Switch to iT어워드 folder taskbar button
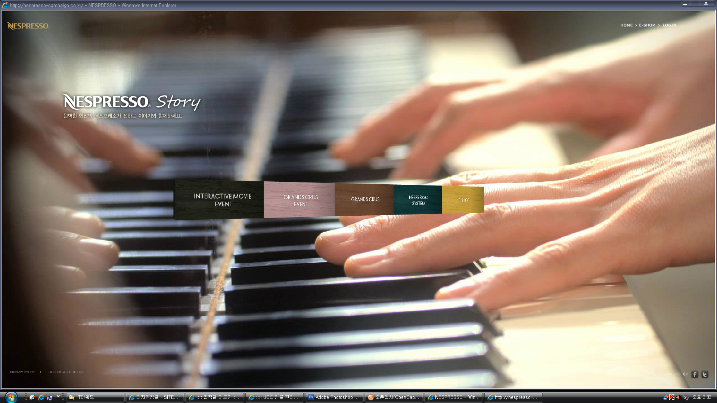This screenshot has width=717, height=403. point(95,397)
